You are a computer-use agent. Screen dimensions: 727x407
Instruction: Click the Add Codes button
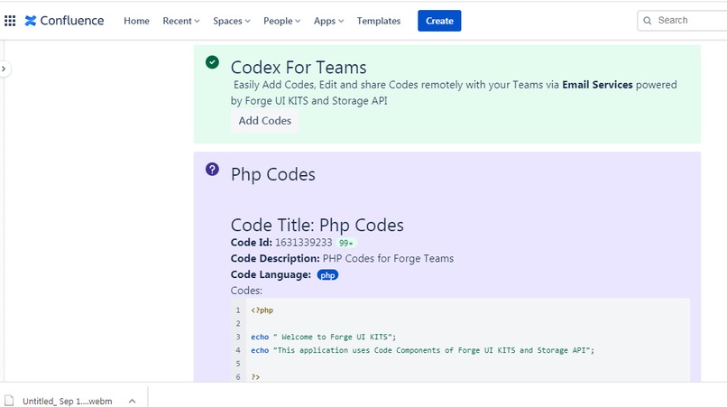[x=265, y=121]
